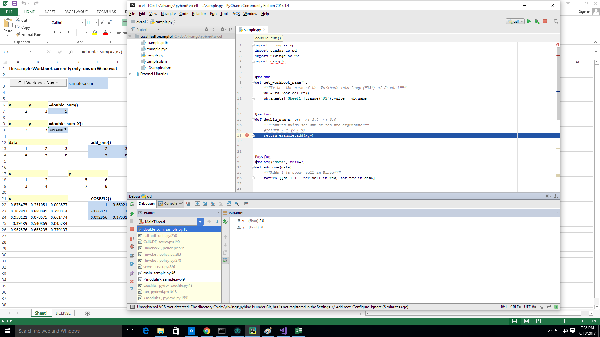Viewport: 600px width, 337px height.
Task: Select frame main, sample.py:46
Action: pos(179,273)
